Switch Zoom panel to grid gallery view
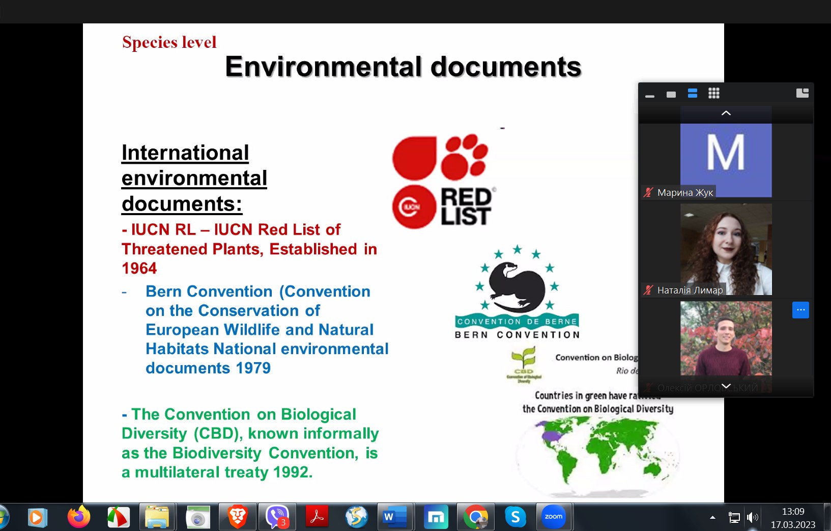831x531 pixels. click(714, 93)
